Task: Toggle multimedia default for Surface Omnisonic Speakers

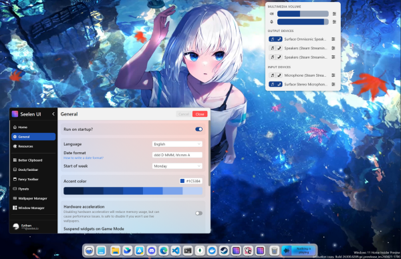Action: pos(273,39)
